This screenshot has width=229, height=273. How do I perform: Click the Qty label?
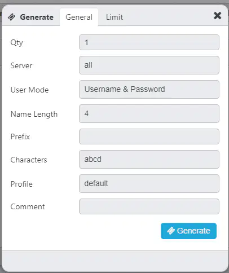17,43
